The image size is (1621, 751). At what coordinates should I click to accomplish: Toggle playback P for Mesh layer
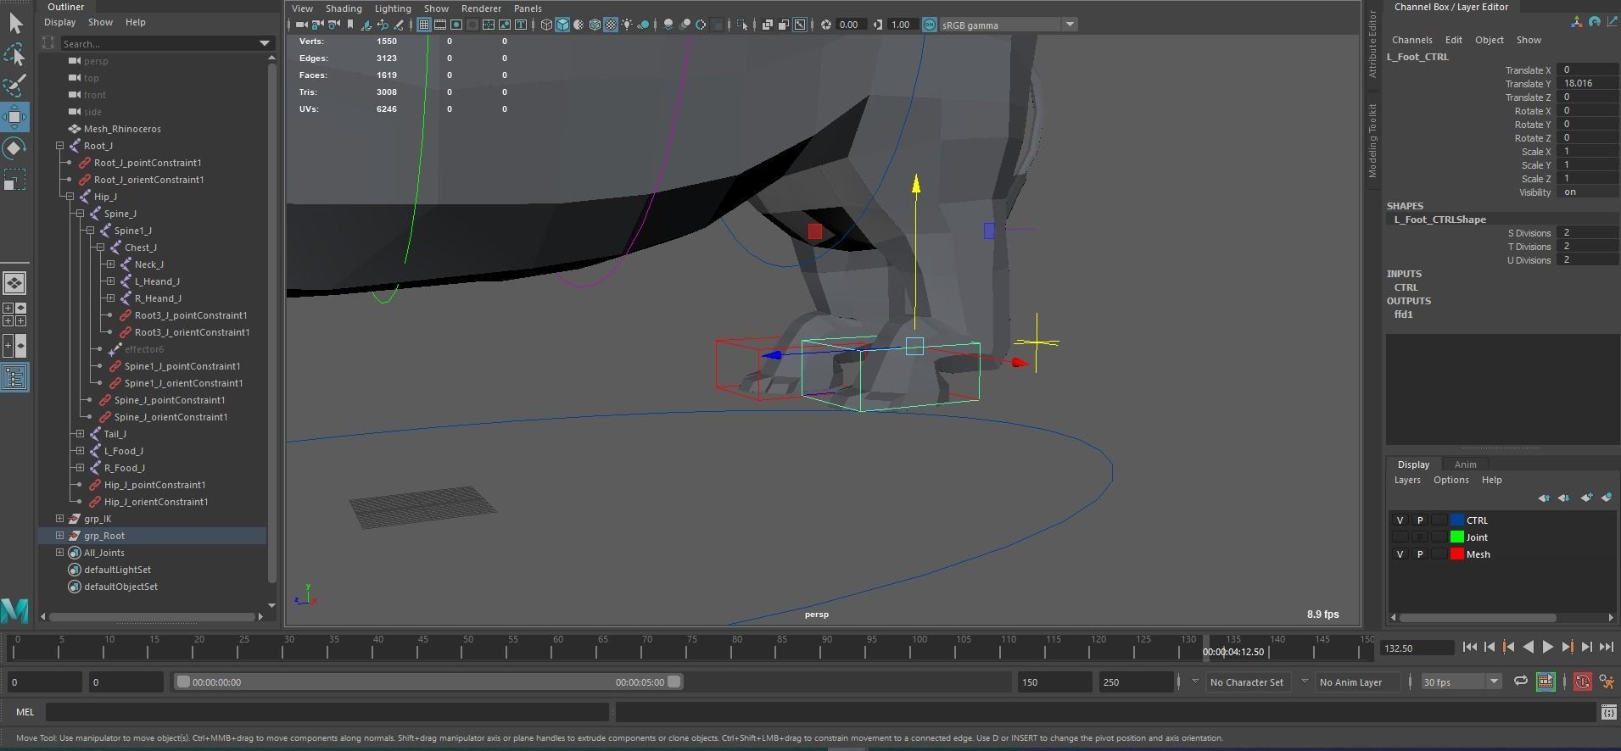(1420, 554)
